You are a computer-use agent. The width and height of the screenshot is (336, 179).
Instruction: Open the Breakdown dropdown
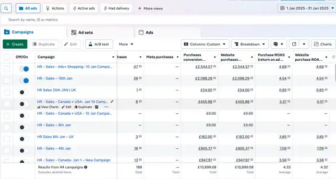pos(250,44)
